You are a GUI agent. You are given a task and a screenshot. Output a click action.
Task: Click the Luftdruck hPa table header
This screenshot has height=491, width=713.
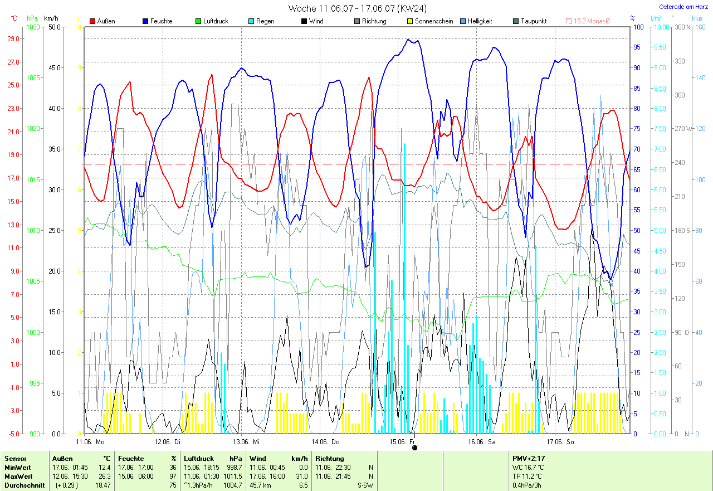[213, 458]
